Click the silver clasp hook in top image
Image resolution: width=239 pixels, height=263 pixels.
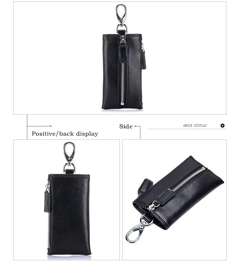121,18
